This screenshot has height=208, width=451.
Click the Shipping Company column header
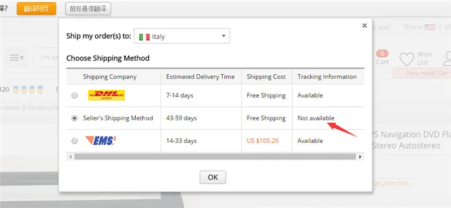110,76
